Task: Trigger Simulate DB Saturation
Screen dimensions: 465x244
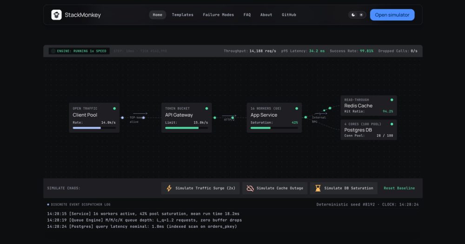Action: 344,188
